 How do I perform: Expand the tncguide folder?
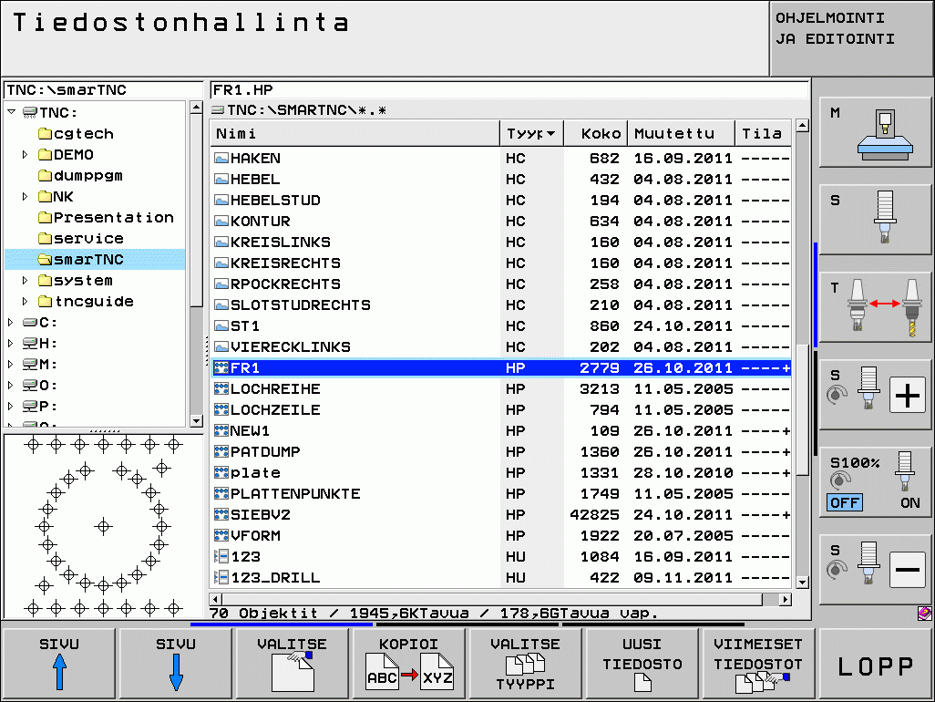25,301
